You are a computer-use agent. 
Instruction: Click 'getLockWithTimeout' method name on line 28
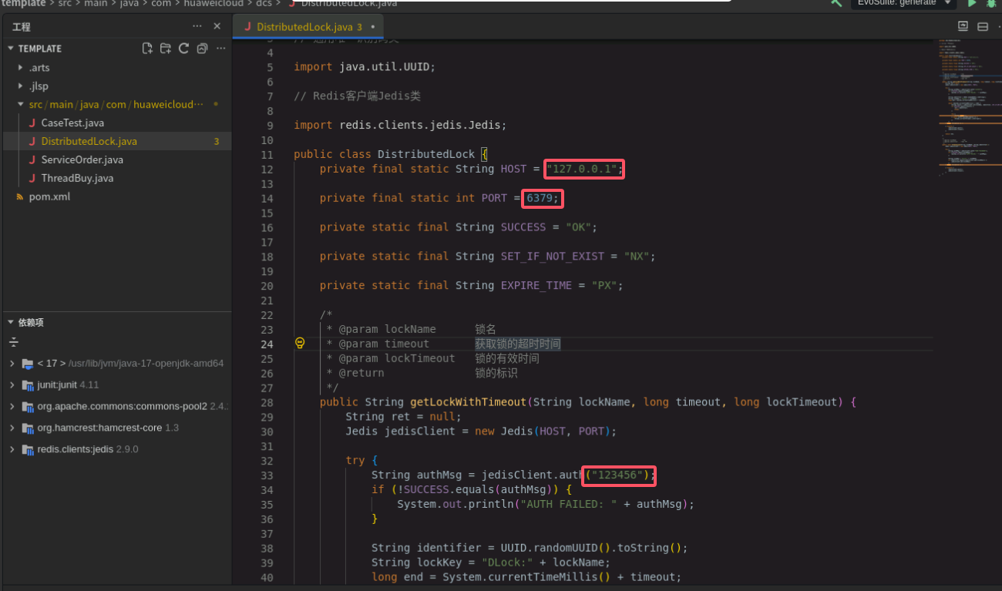[468, 402]
